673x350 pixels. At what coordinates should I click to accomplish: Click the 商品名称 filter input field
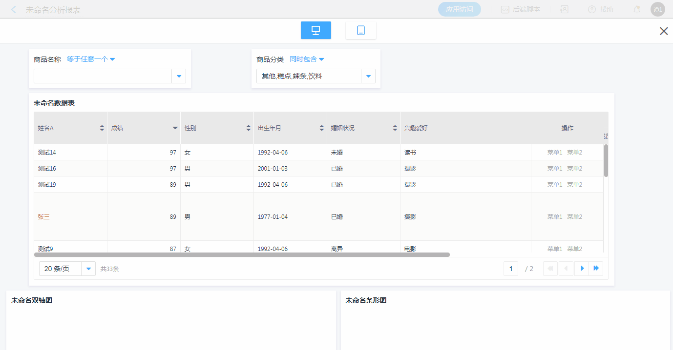click(x=103, y=76)
